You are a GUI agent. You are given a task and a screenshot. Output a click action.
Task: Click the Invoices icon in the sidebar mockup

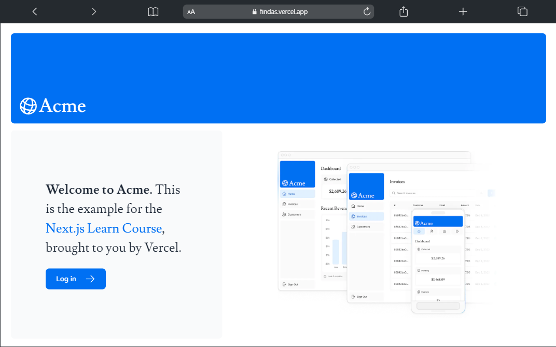pyautogui.click(x=284, y=204)
